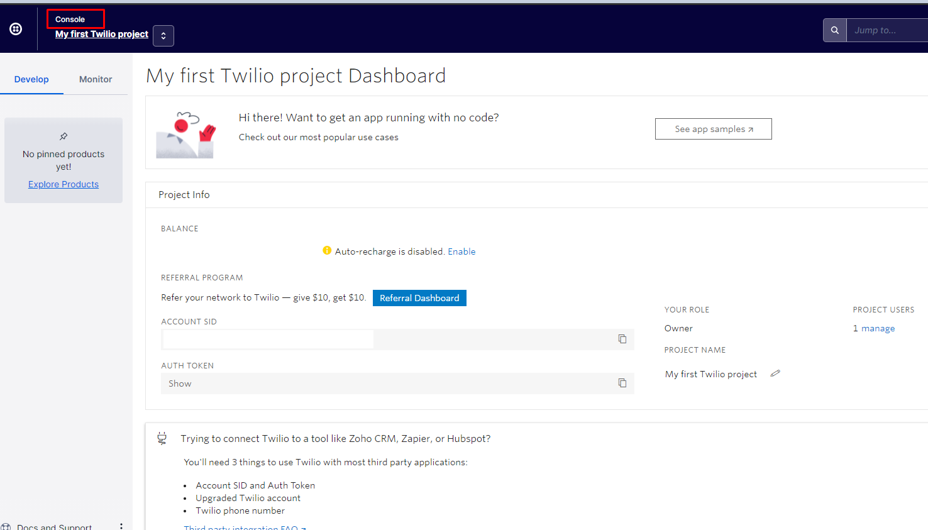Click the dashboard page title
Image resolution: width=928 pixels, height=530 pixels.
[x=296, y=75]
